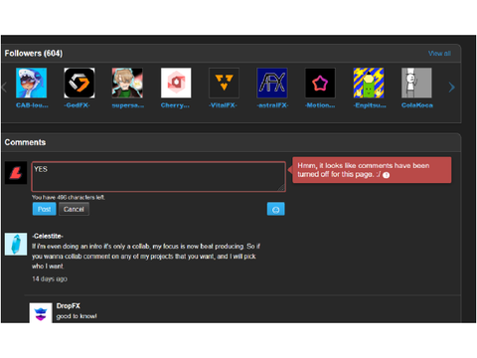Click View all followers link

(x=439, y=54)
